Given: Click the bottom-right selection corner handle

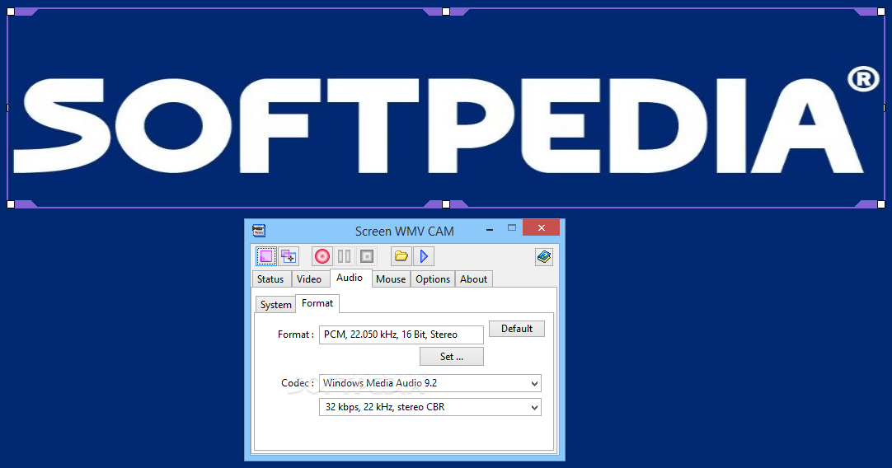Looking at the screenshot, I should coord(881,204).
